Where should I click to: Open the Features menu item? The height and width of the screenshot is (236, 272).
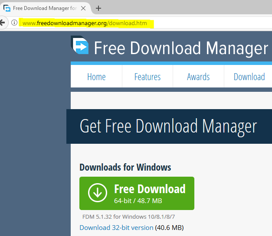point(147,77)
